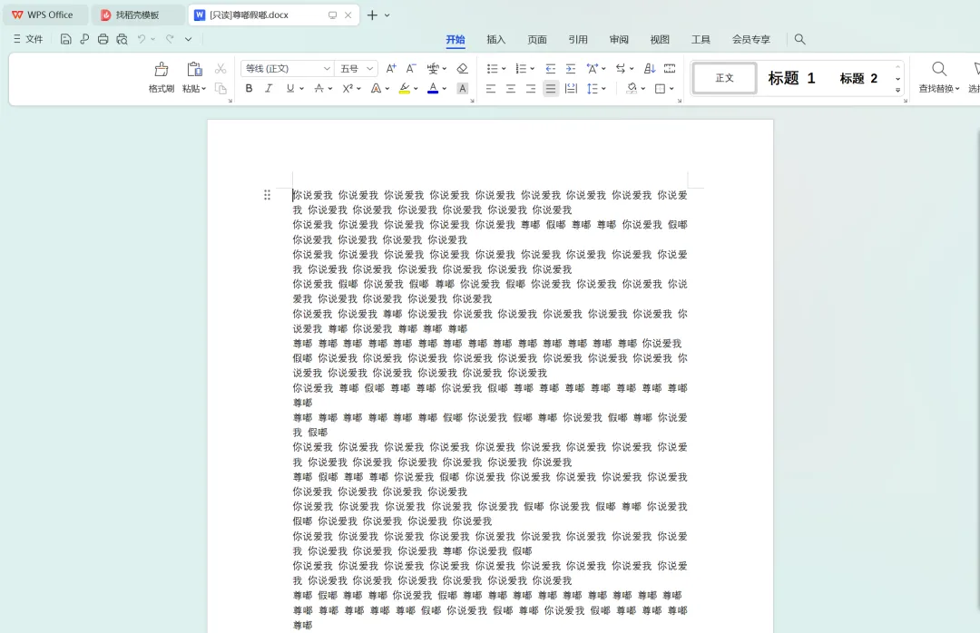Open borders dropdown arrow
This screenshot has width=980, height=633.
click(x=671, y=89)
